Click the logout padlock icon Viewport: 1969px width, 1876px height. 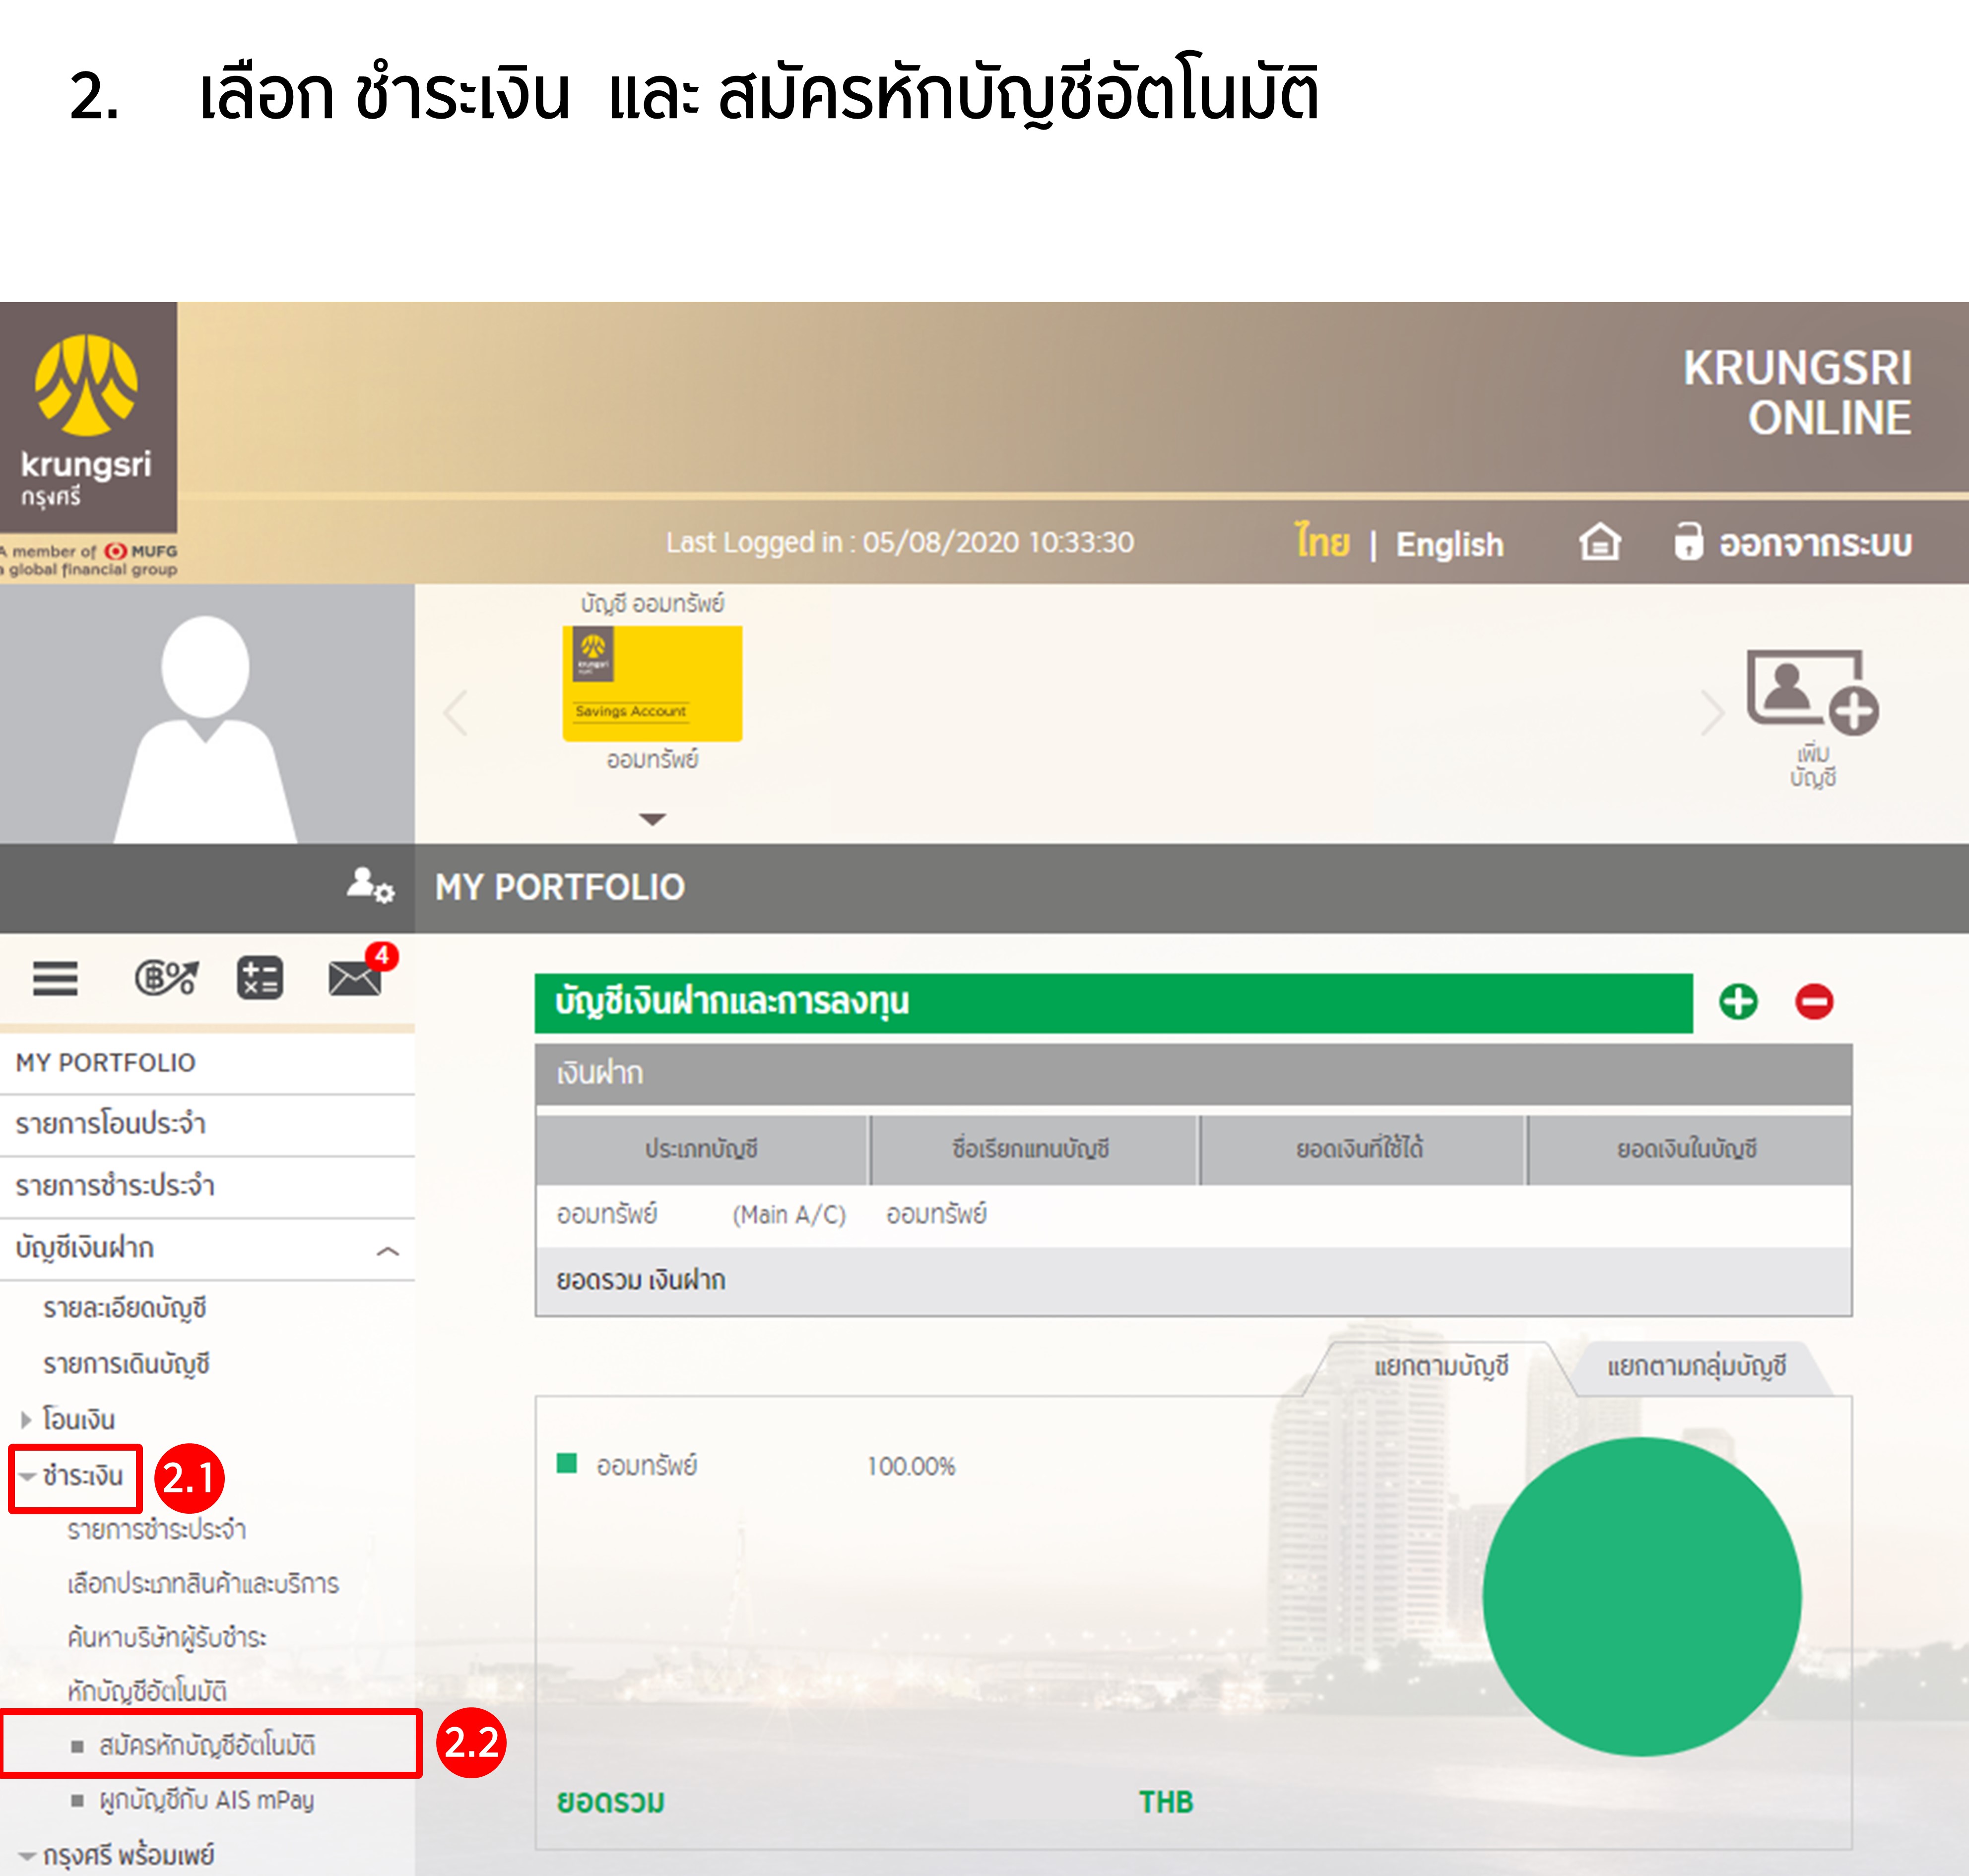pyautogui.click(x=1688, y=541)
